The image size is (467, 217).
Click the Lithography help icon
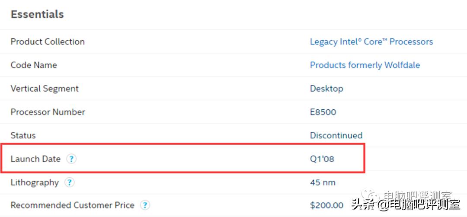pos(69,182)
